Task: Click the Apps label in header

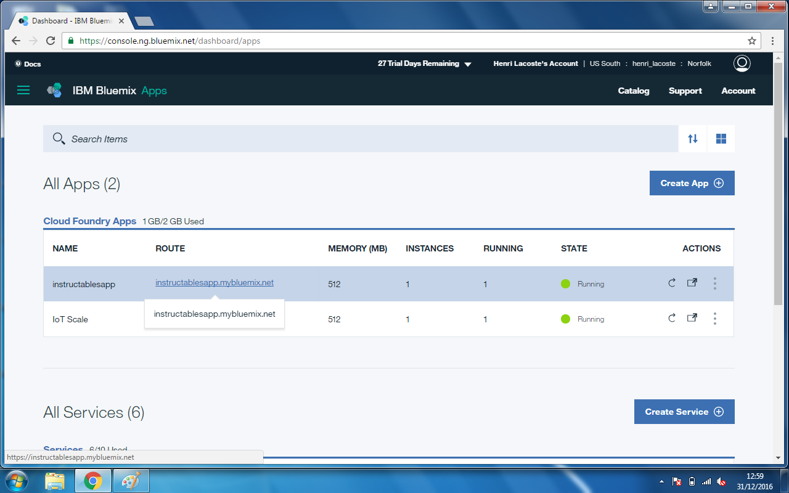Action: click(x=154, y=91)
